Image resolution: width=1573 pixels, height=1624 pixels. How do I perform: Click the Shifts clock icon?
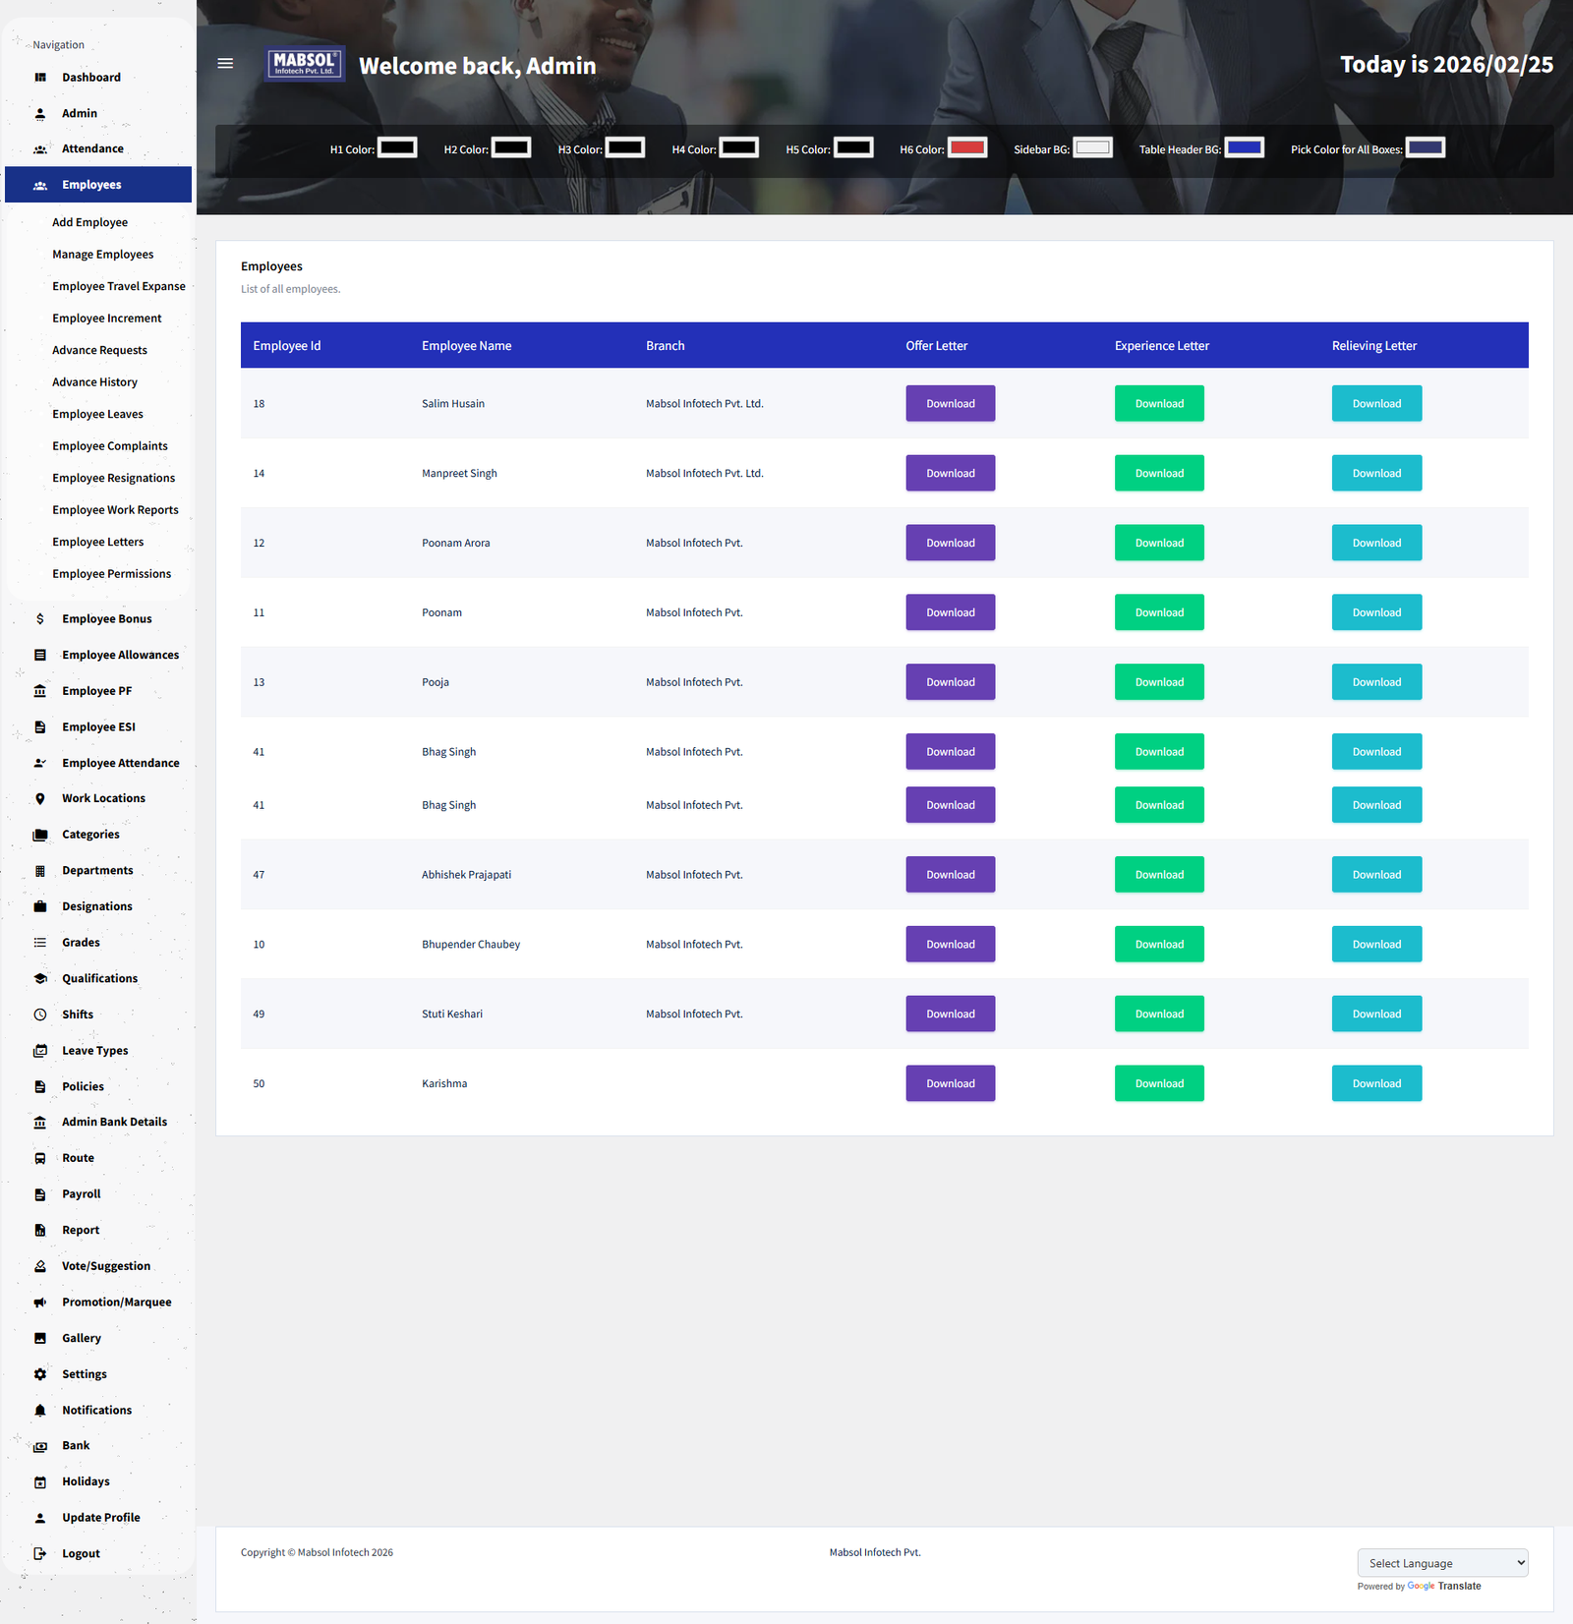pos(40,1015)
